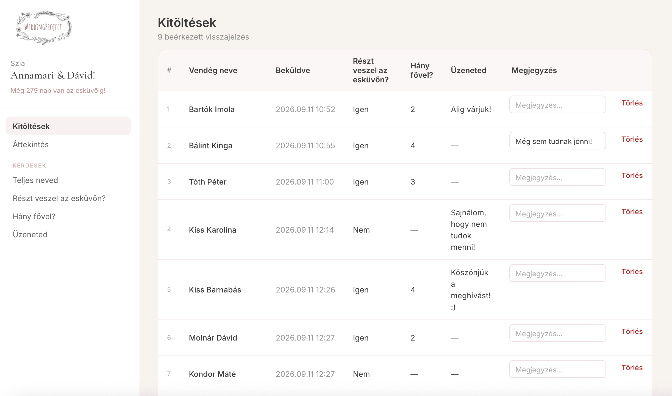Click the Megjegyzés column header
The height and width of the screenshot is (396, 672).
tap(534, 70)
